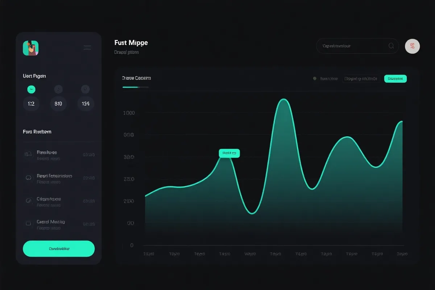Click the icon beside the first sidebar list row
This screenshot has width=435, height=290.
[x=28, y=155]
